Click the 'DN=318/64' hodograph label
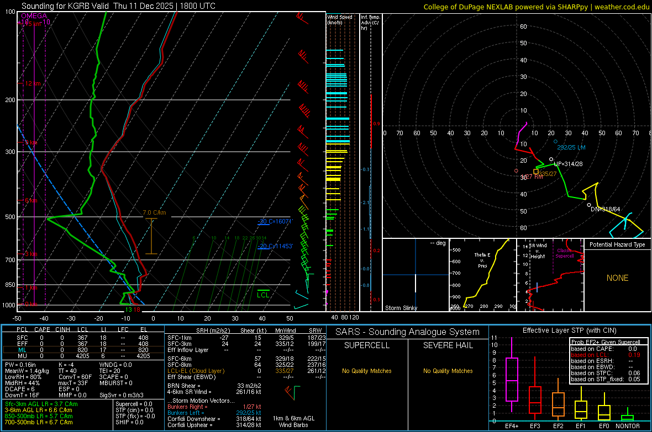The width and height of the screenshot is (652, 432). coord(606,209)
